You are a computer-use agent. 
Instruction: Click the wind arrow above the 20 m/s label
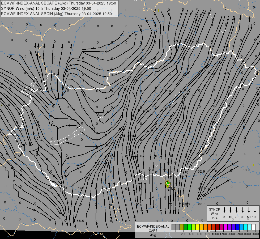pyautogui.click(x=237, y=210)
